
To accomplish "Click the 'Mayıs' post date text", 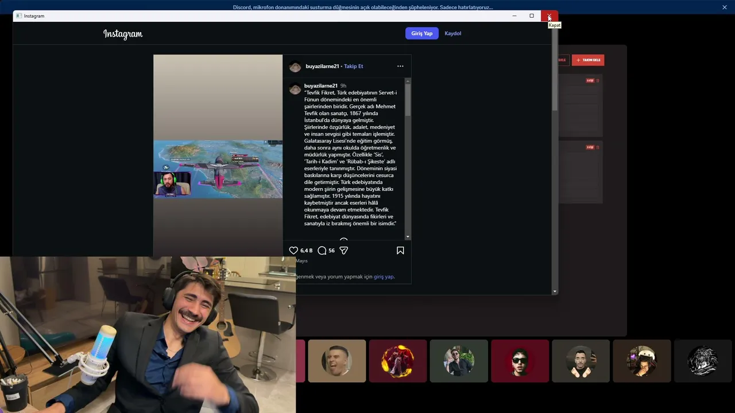I will tap(301, 261).
